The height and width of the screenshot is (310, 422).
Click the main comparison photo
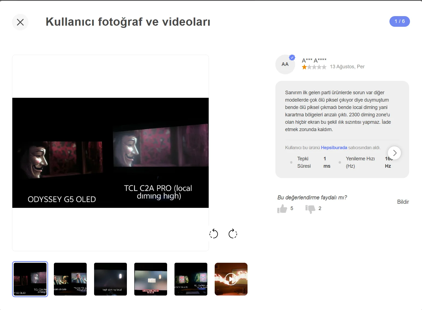110,153
